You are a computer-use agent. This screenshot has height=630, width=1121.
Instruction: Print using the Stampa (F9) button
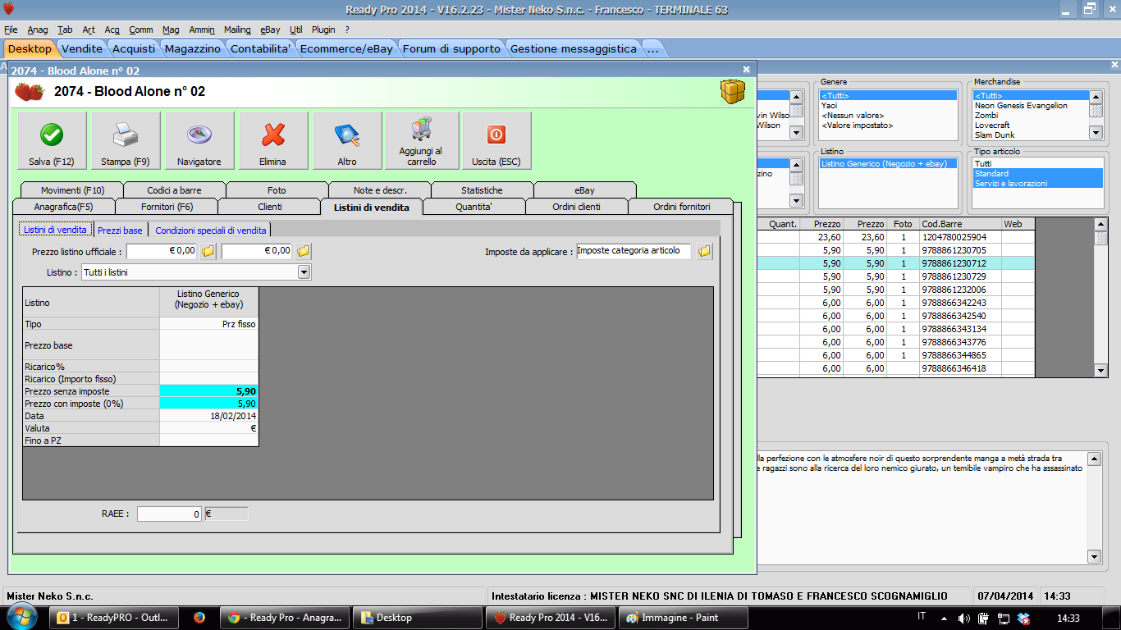pyautogui.click(x=126, y=141)
